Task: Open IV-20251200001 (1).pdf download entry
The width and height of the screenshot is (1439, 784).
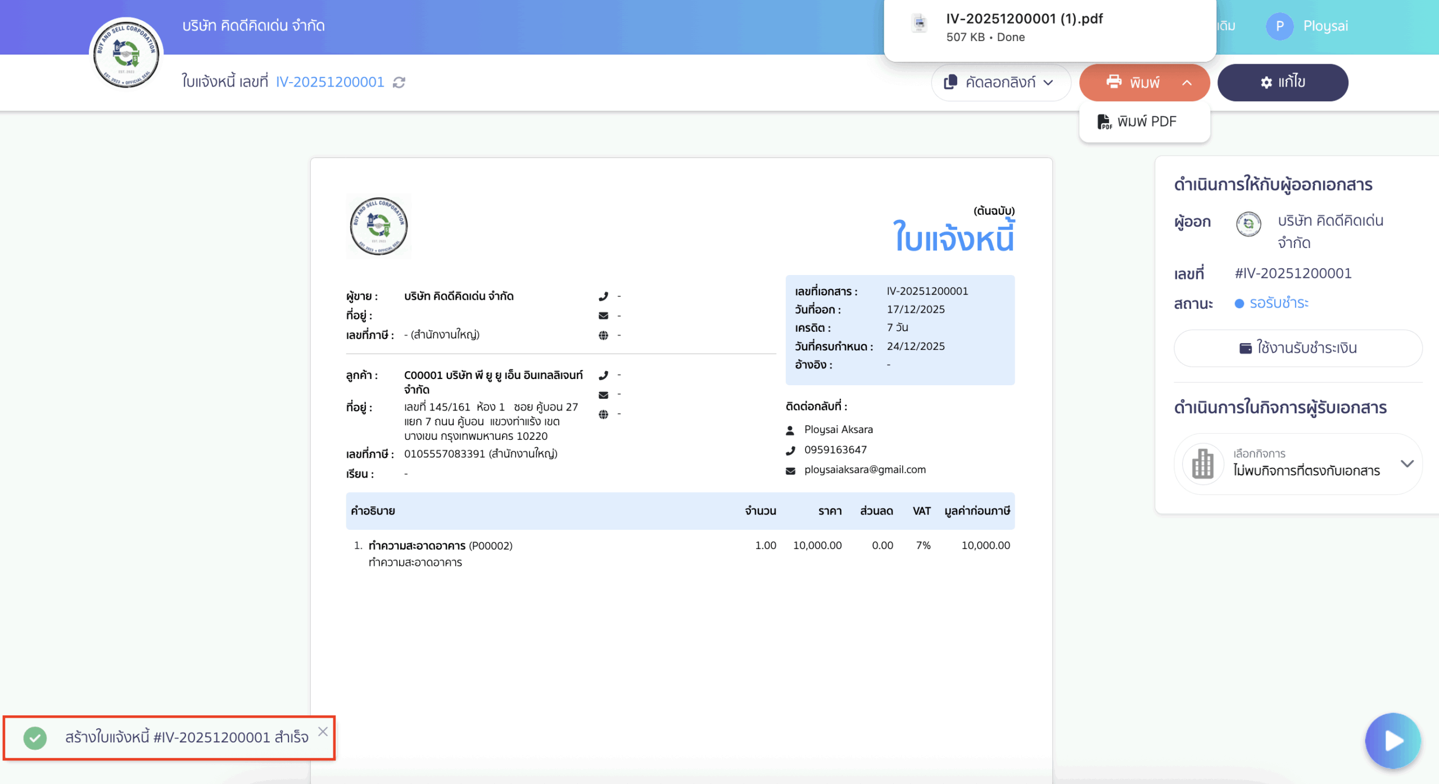Action: tap(1024, 19)
